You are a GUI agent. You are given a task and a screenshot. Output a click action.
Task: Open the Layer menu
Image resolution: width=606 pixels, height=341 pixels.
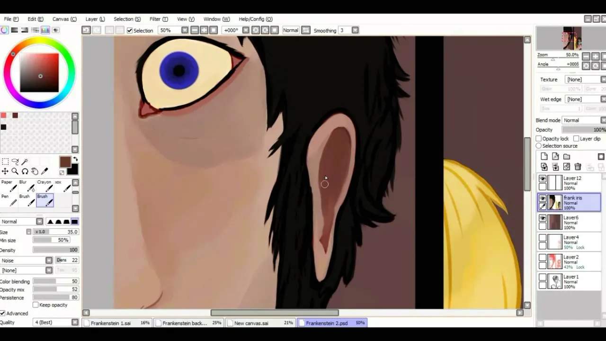pyautogui.click(x=95, y=19)
